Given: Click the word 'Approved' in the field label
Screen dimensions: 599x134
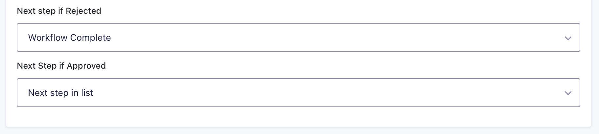Looking at the screenshot, I should point(86,66).
